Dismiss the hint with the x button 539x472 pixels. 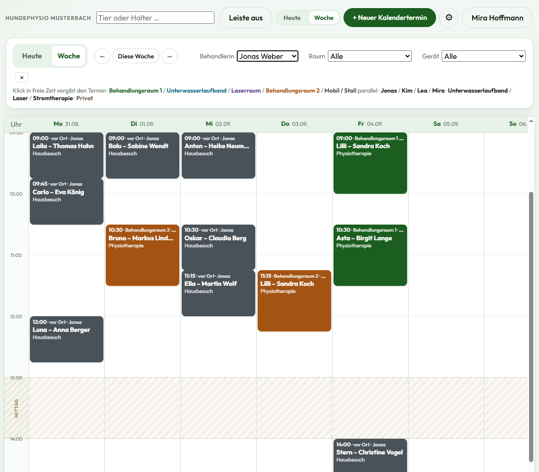point(22,77)
